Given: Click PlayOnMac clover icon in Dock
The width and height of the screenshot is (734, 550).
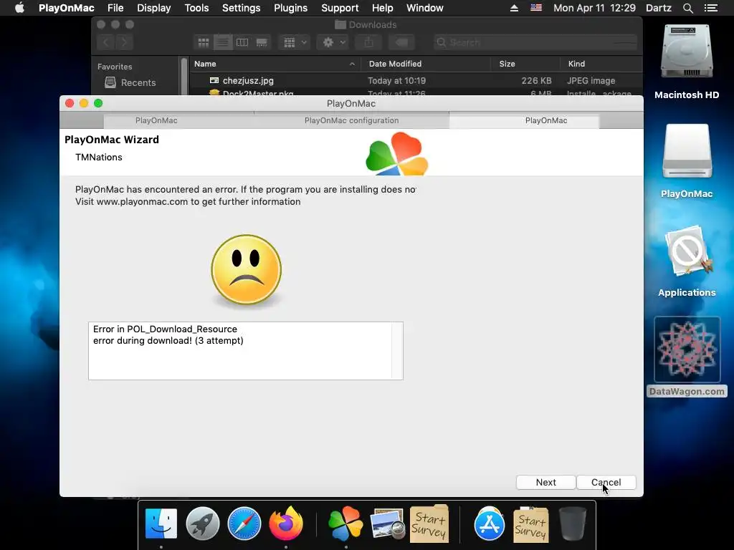Looking at the screenshot, I should click(346, 524).
